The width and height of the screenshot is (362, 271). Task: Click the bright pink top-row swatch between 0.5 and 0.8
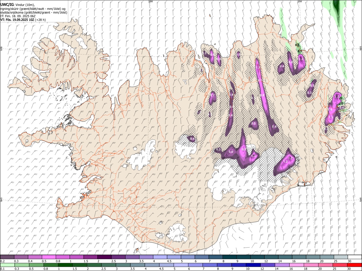pyautogui.click(x=49, y=257)
